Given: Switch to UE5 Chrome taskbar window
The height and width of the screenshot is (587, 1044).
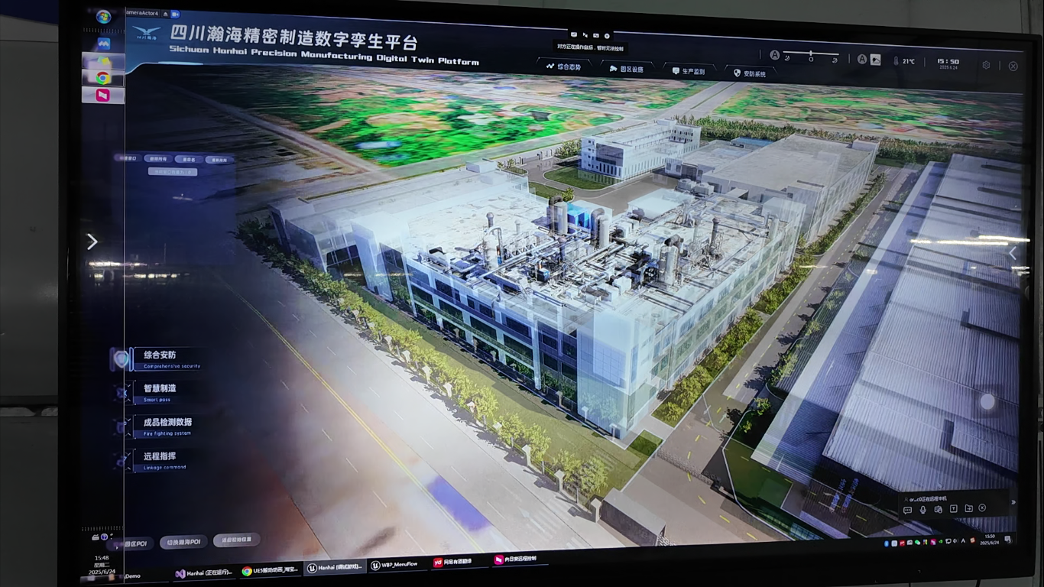Looking at the screenshot, I should 271,570.
